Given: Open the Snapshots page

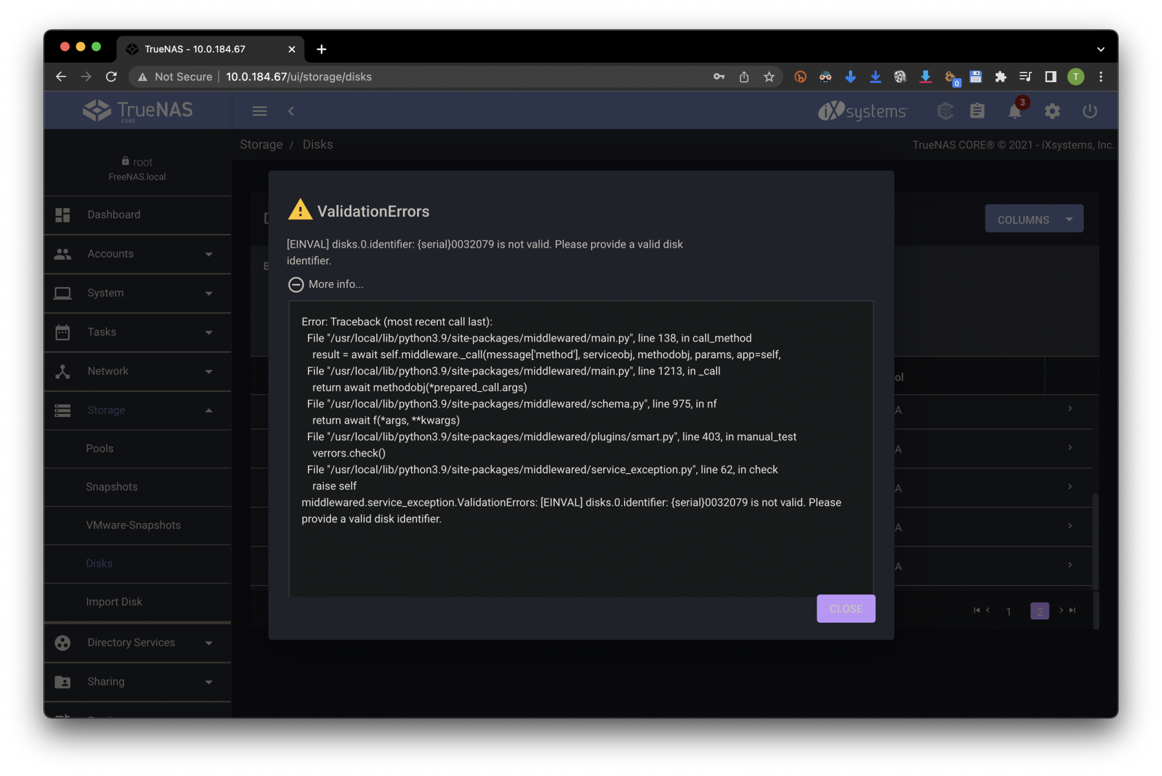Looking at the screenshot, I should tap(137, 487).
